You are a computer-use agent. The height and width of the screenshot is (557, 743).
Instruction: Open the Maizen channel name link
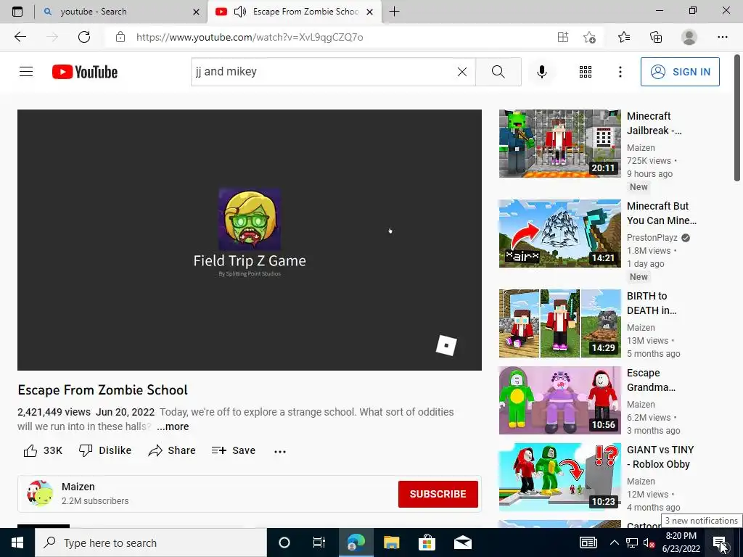click(x=78, y=487)
